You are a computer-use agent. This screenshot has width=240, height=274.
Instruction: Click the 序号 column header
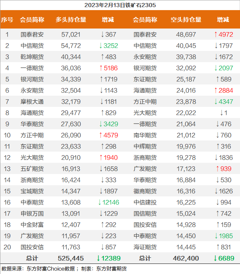tap(7, 19)
